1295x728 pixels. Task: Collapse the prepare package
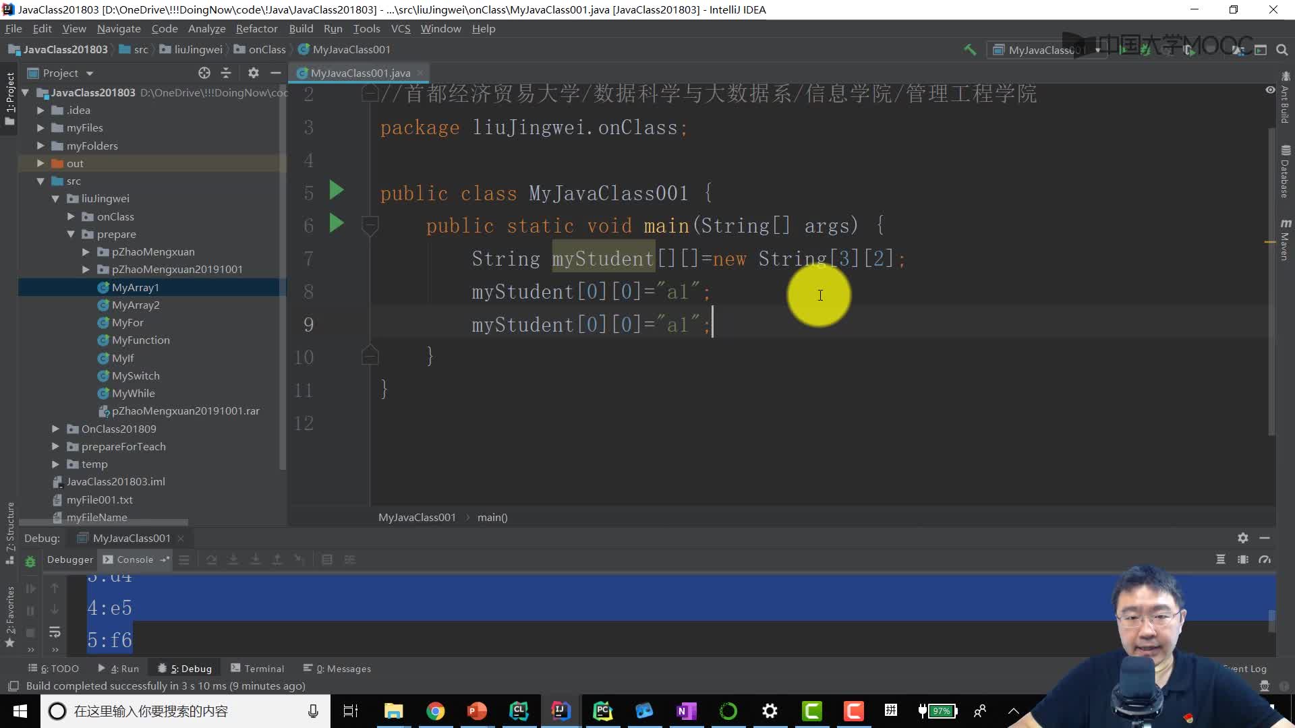(71, 234)
